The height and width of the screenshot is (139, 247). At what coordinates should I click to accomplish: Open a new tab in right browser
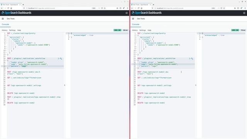coord(154,5)
